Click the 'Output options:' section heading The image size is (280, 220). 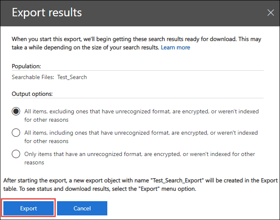coord(32,94)
